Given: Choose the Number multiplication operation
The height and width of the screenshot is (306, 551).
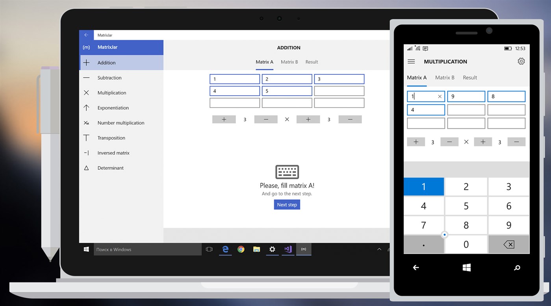Looking at the screenshot, I should [x=121, y=122].
